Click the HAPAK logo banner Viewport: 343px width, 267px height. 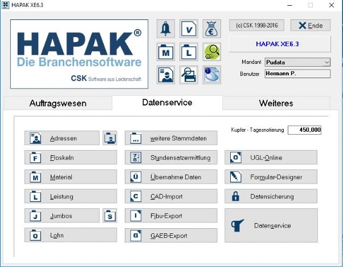point(79,54)
